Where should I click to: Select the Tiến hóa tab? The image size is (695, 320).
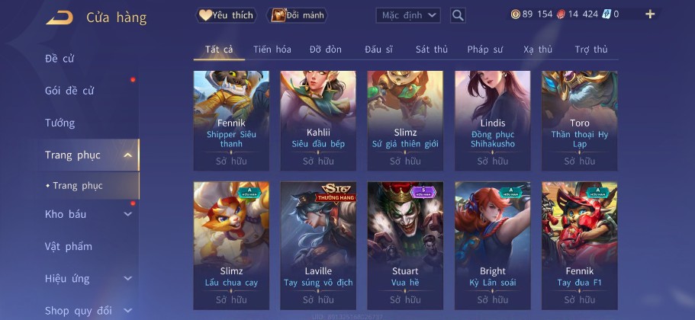coord(272,50)
